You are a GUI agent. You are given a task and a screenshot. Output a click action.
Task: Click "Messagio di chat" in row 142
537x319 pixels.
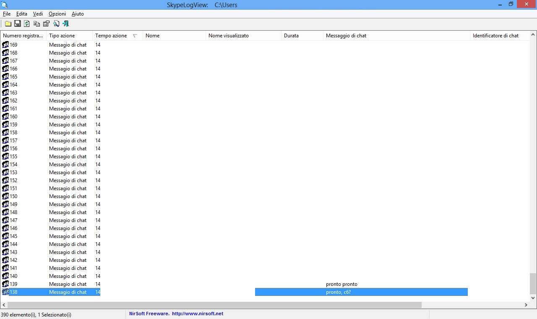click(x=68, y=260)
